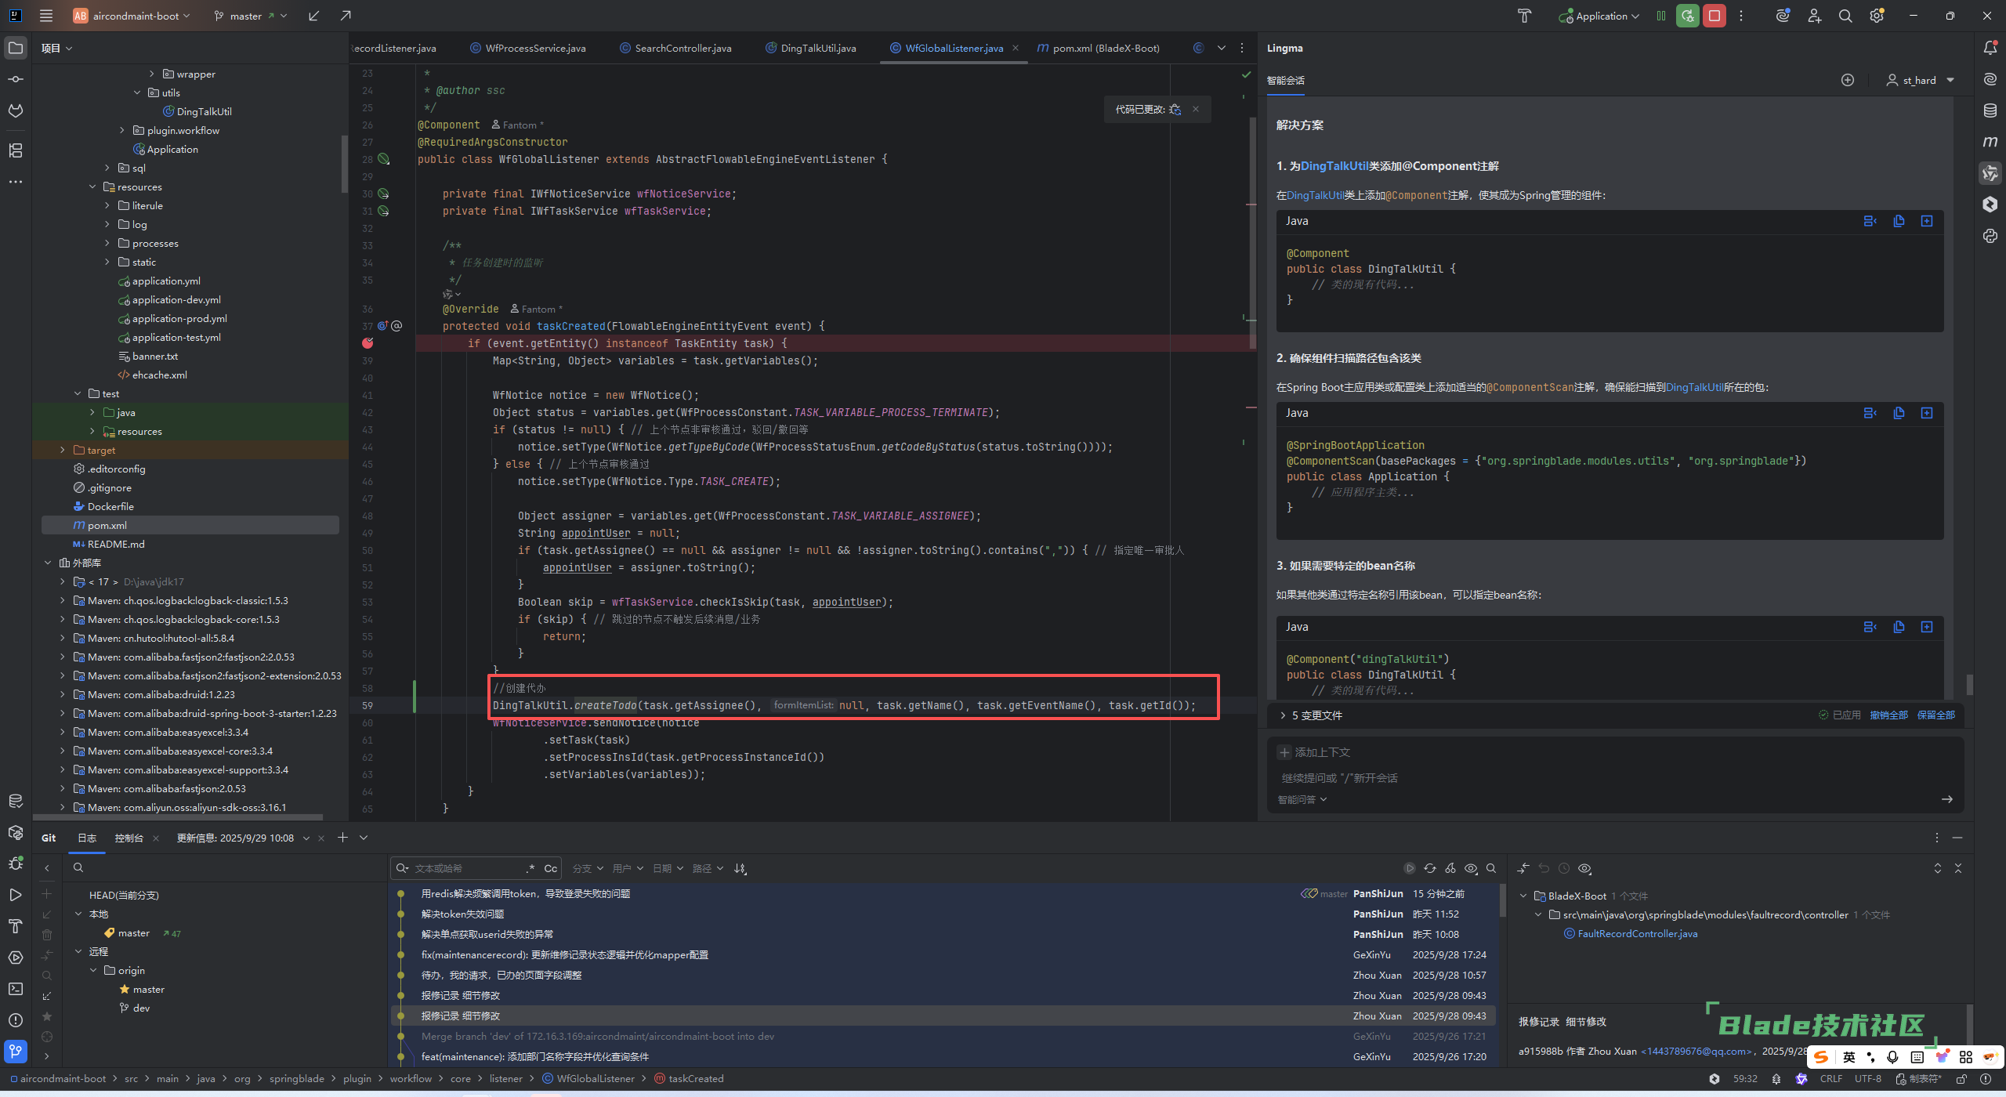
Task: Switch to pom.xml (BladeX-Boot) tab
Action: click(x=1099, y=48)
